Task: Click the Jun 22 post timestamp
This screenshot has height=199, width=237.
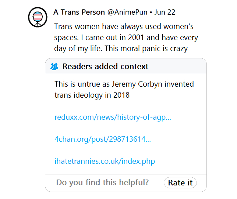Action: coord(165,12)
